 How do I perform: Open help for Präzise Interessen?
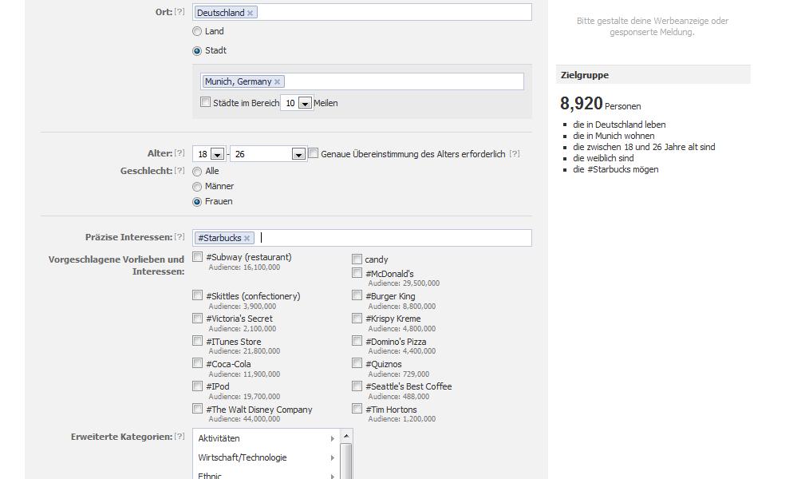pyautogui.click(x=180, y=237)
